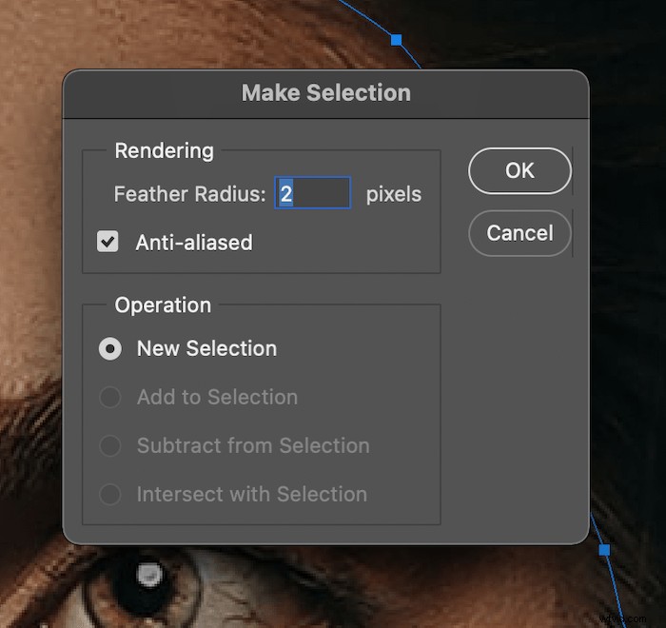666x628 pixels.
Task: Select Intersect with Selection radio option
Action: click(110, 494)
